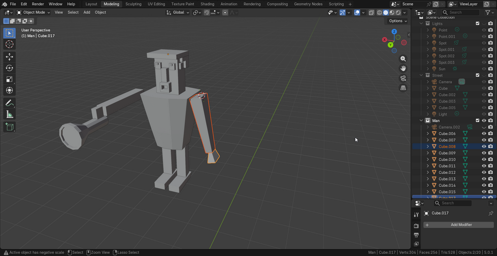Toggle X-ray display
This screenshot has width=497, height=256.
(x=371, y=12)
